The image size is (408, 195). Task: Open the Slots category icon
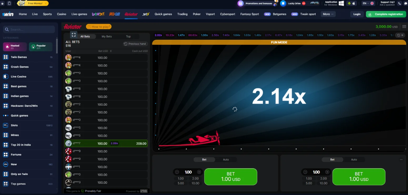click(6, 125)
